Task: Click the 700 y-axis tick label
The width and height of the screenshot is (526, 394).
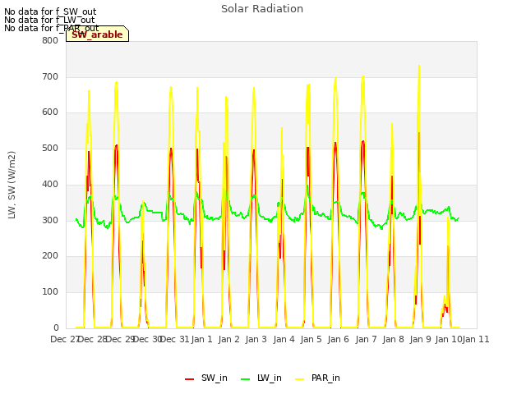Action: (50, 77)
